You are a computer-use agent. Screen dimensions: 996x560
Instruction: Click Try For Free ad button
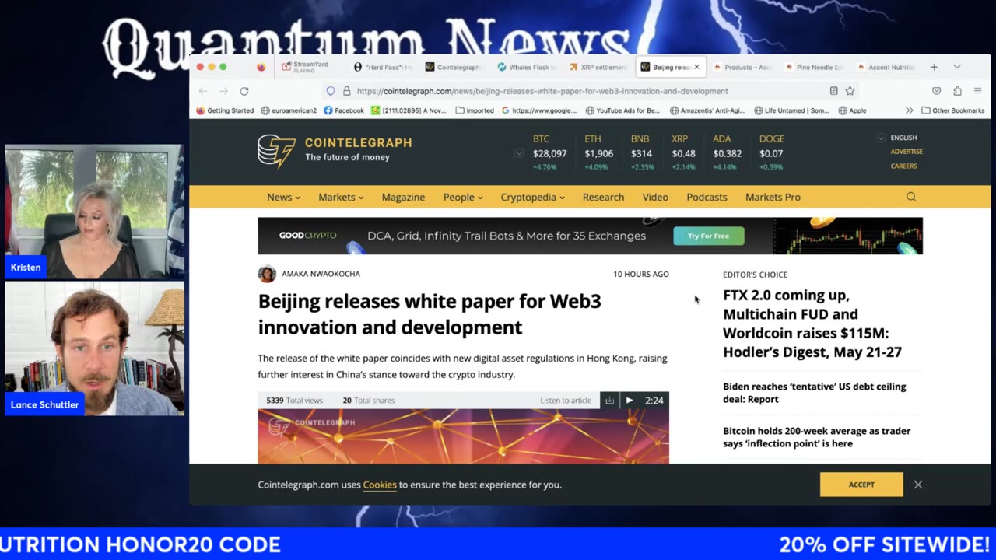[708, 236]
